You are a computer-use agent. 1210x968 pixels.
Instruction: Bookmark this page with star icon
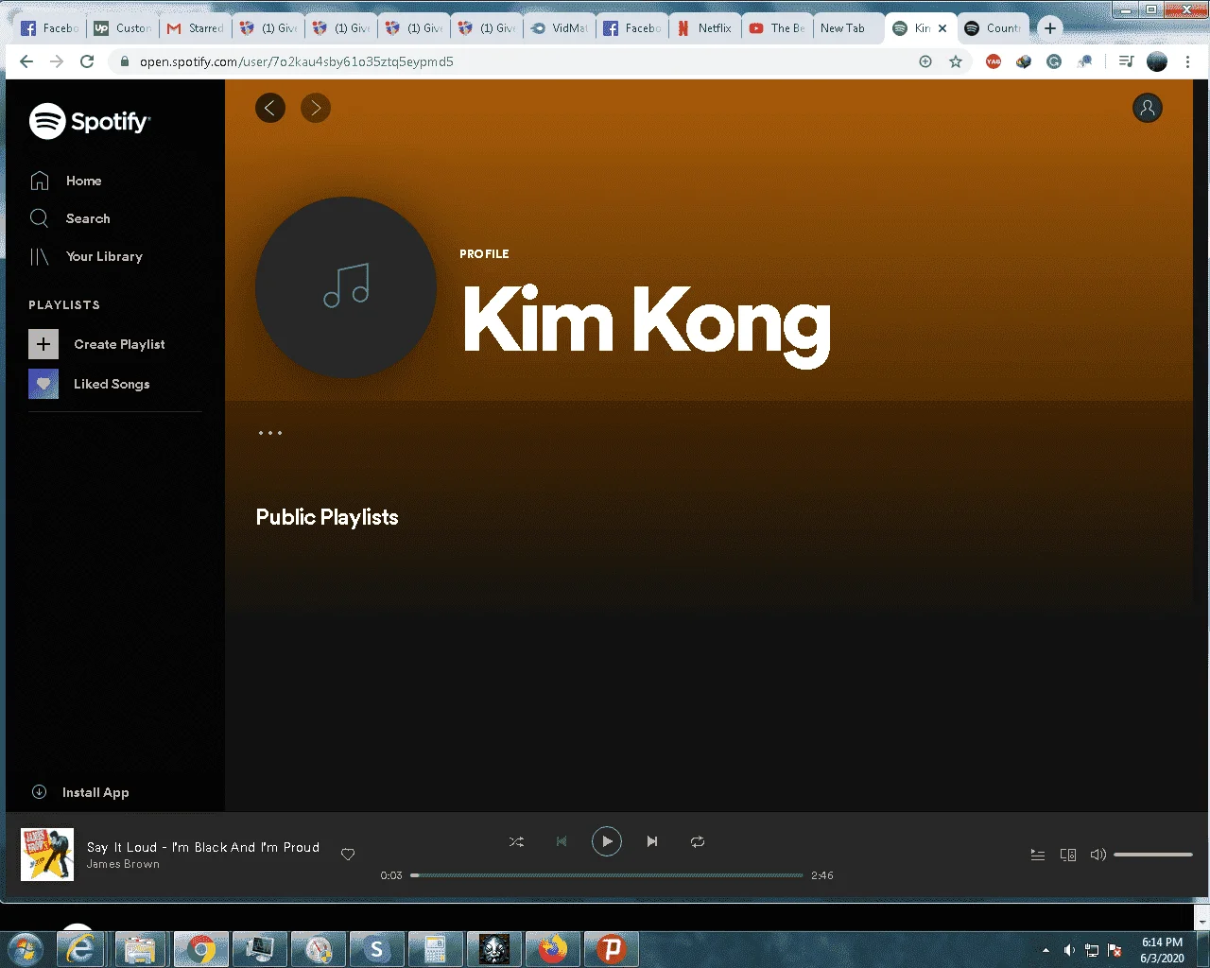[956, 61]
